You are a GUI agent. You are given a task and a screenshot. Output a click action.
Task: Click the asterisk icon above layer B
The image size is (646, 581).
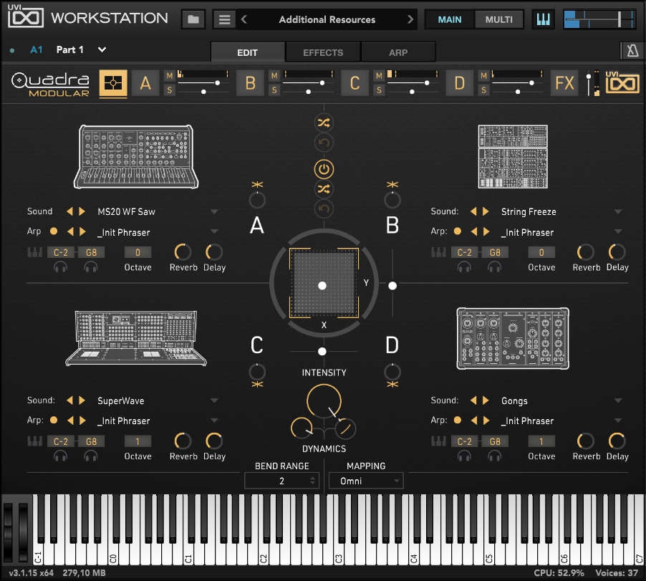click(x=392, y=184)
